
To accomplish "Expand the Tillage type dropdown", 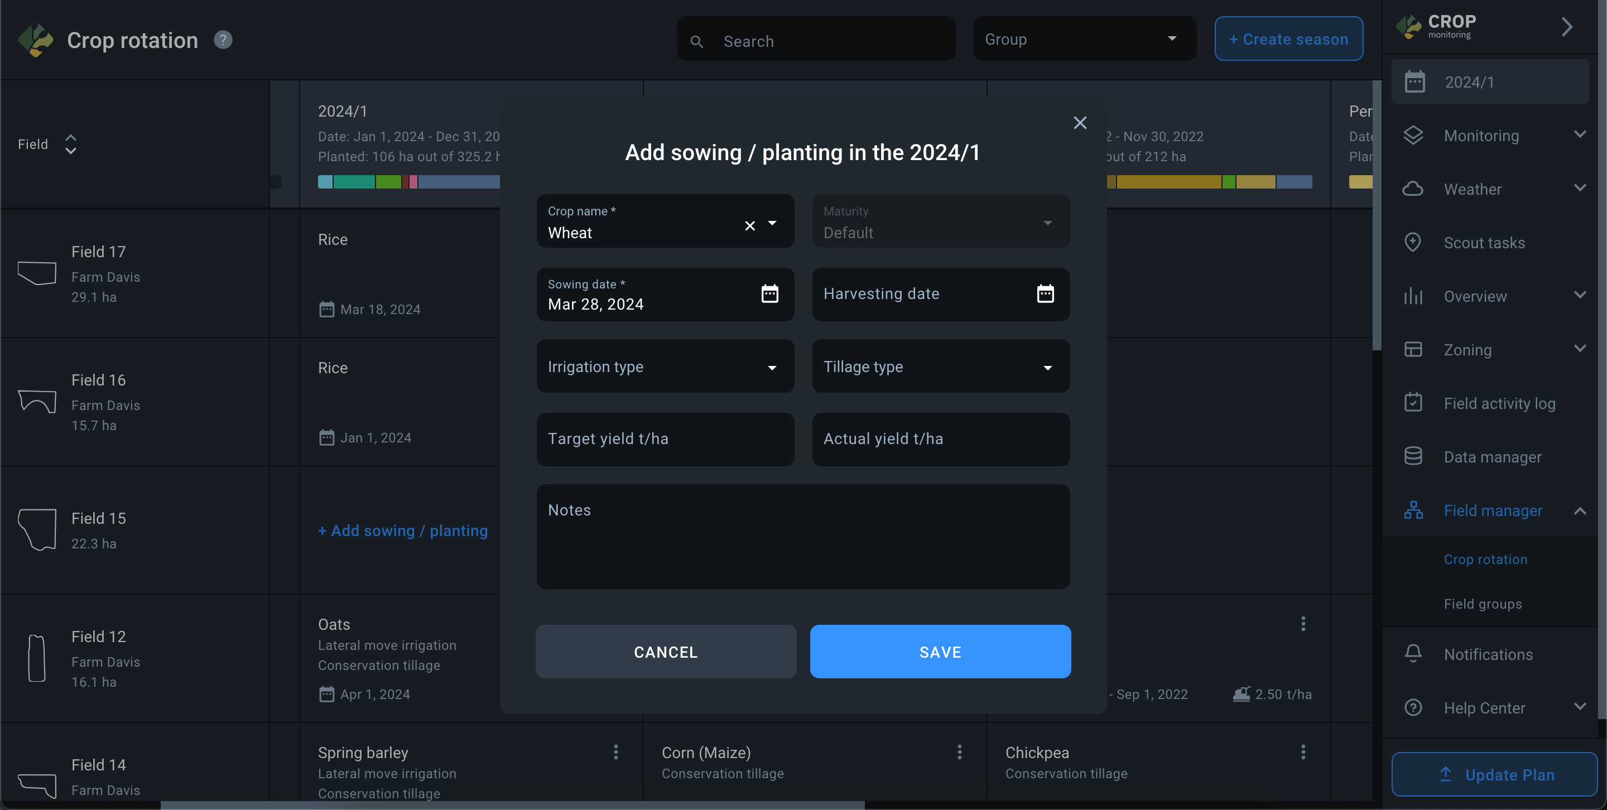I will [940, 367].
